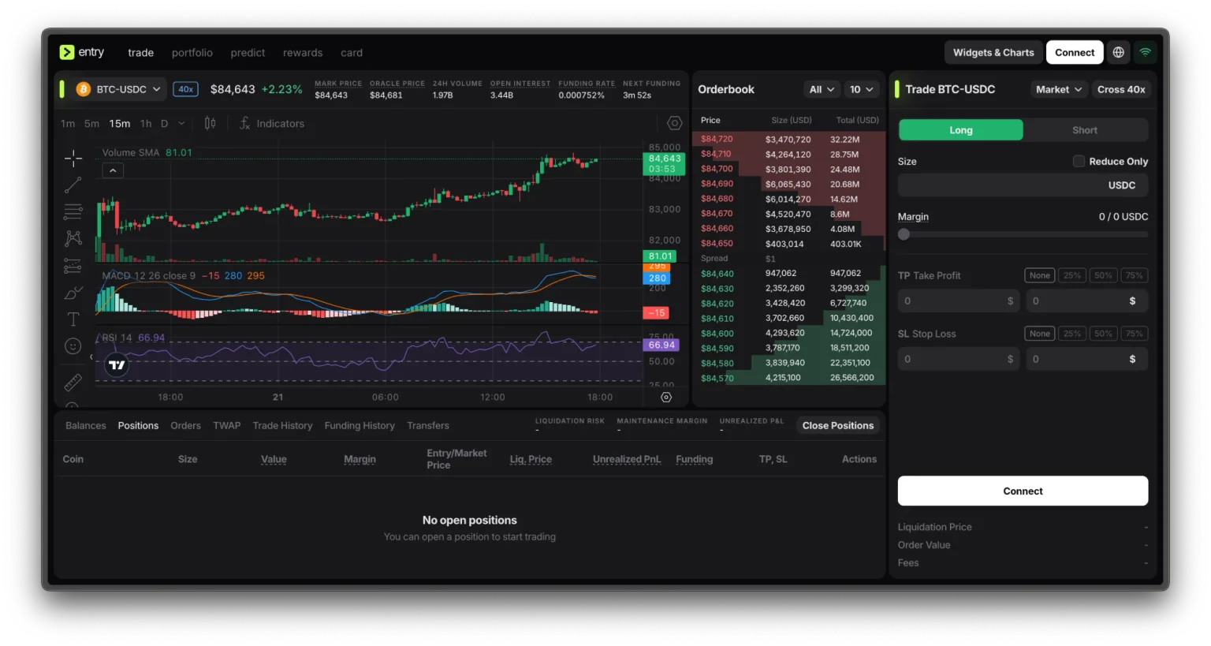Set Stop Loss preset to 50%

tap(1103, 334)
